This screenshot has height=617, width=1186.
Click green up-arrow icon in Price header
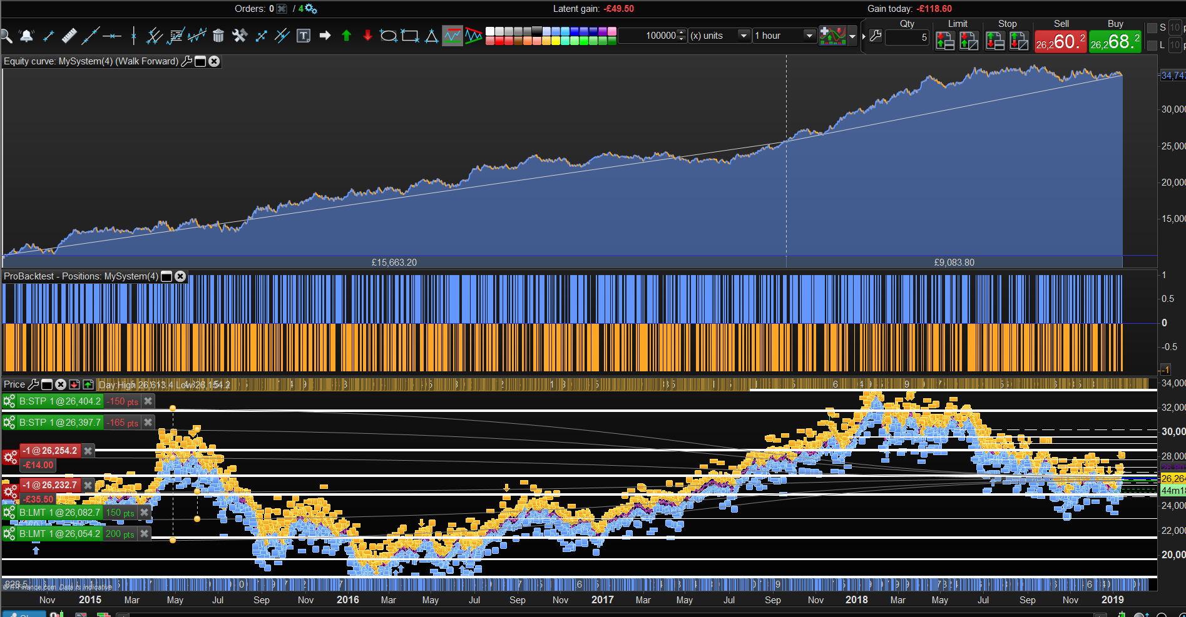click(88, 384)
